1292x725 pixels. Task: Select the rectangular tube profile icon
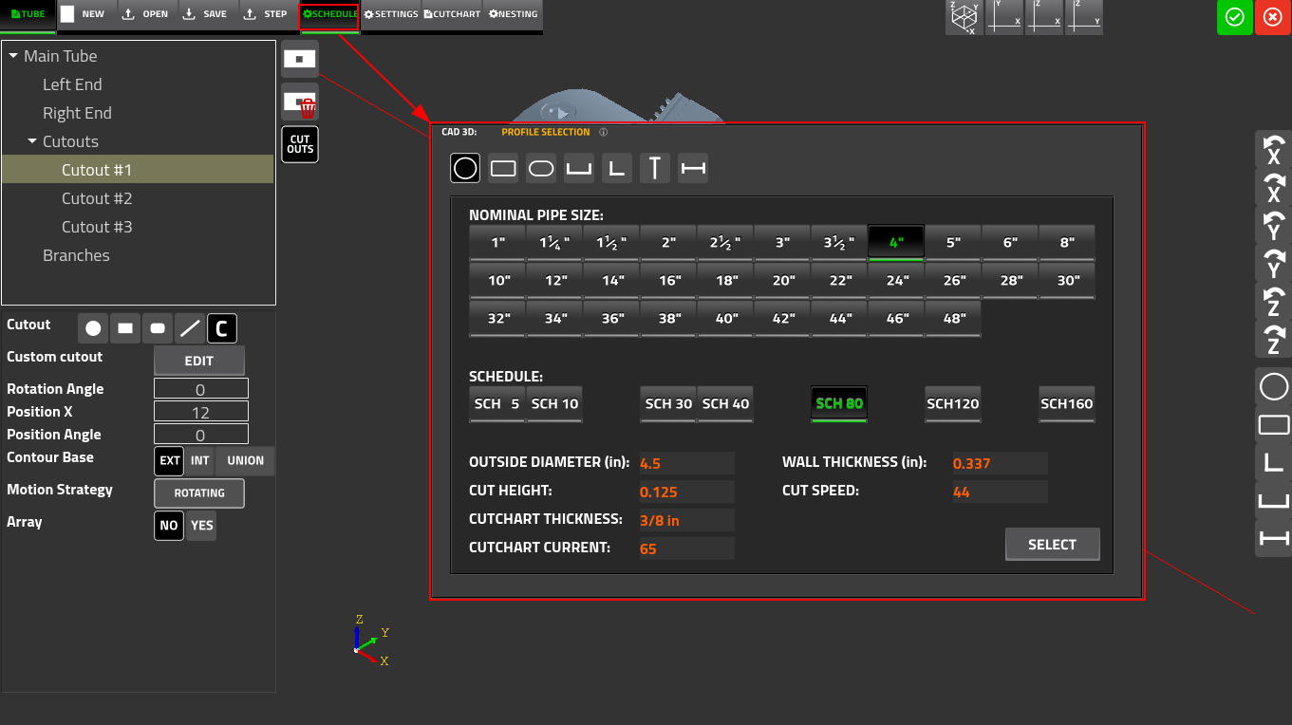503,167
